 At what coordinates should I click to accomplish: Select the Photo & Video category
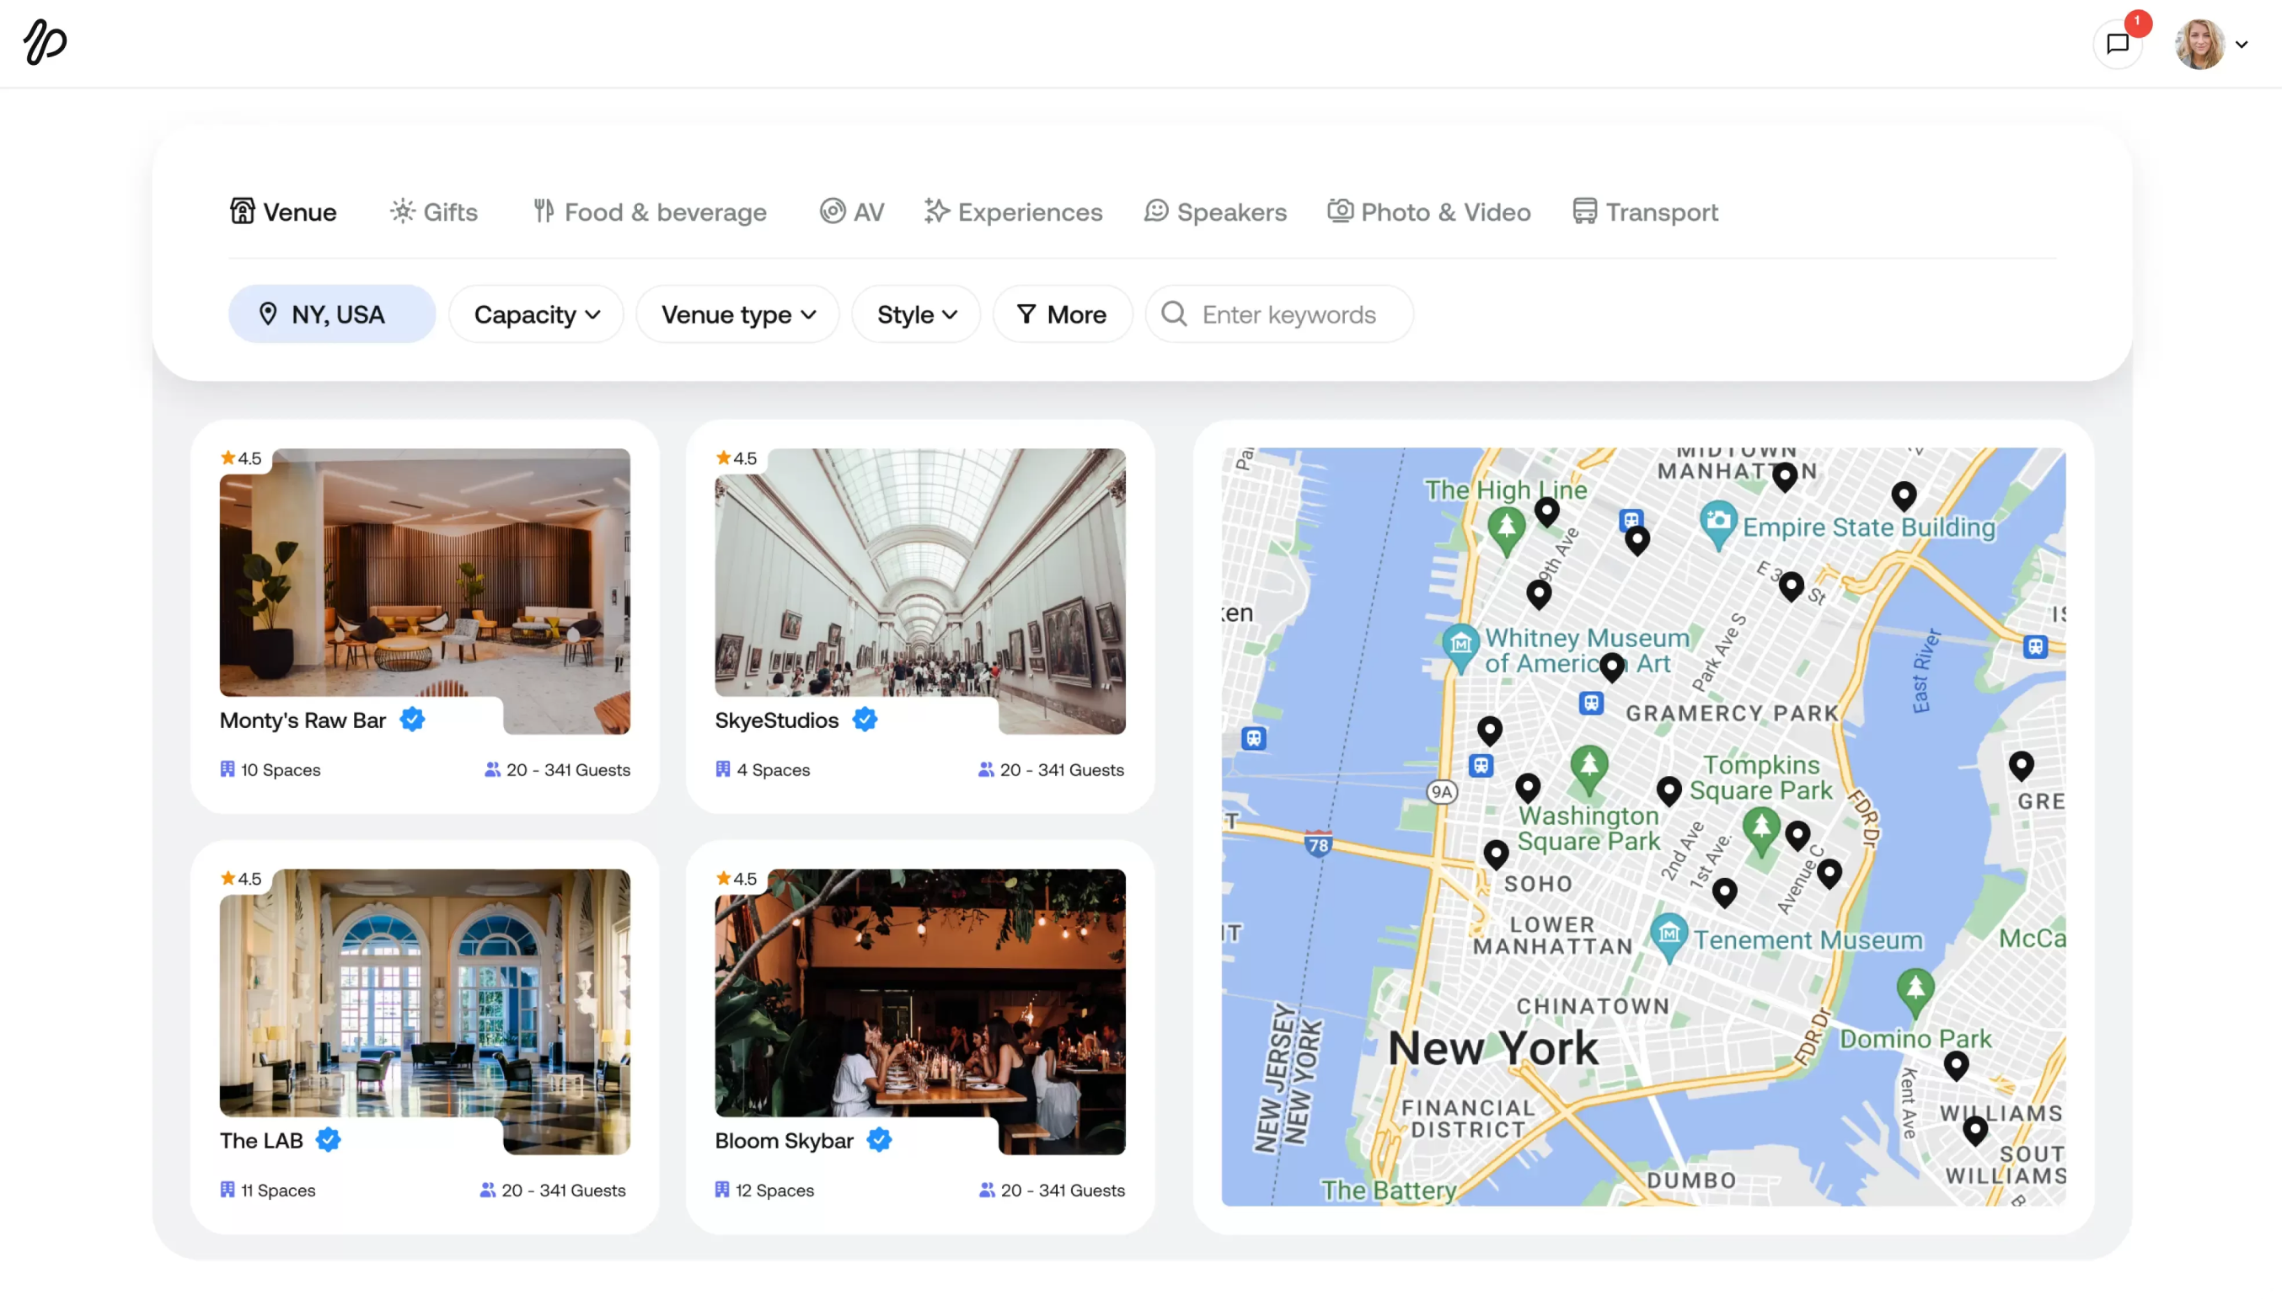pyautogui.click(x=1428, y=211)
